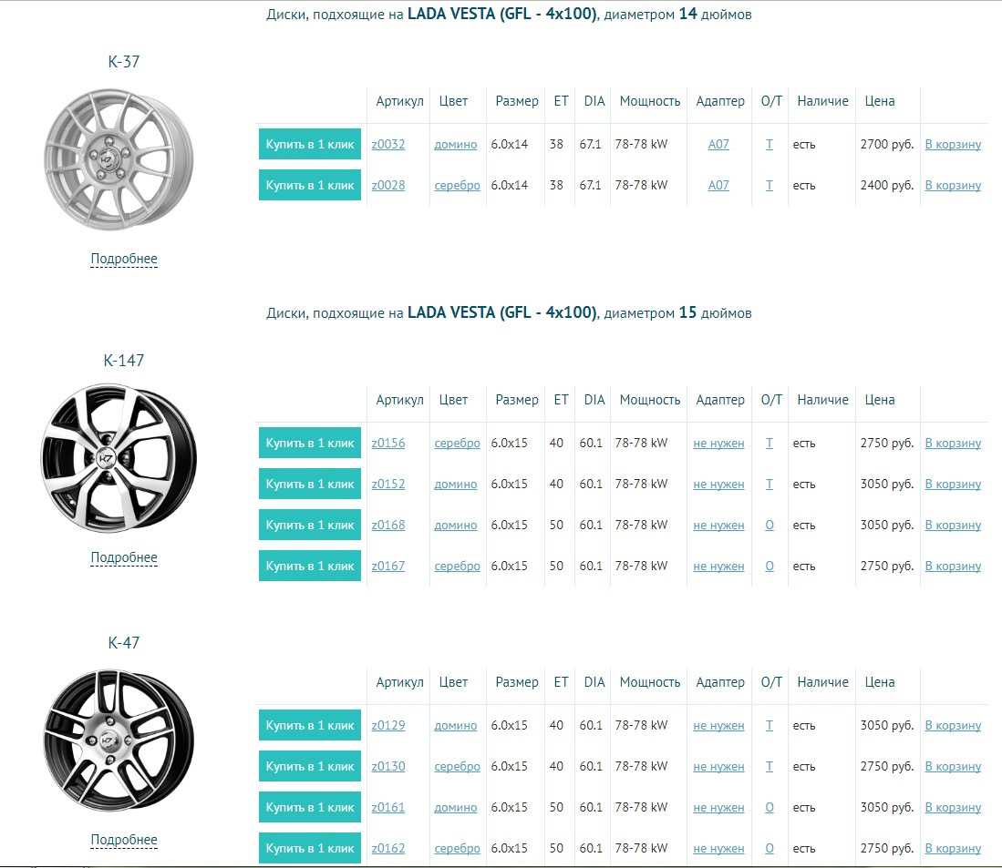Buy in 1 click item z0161
This screenshot has width=1002, height=868.
[310, 807]
